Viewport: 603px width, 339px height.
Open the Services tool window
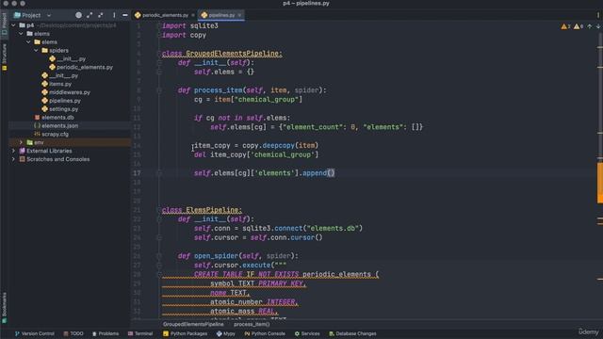tap(307, 333)
